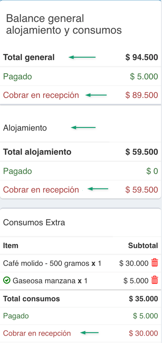Select the Total alojamiento row
Screen dimensions: 162x343
pyautogui.click(x=80, y=152)
